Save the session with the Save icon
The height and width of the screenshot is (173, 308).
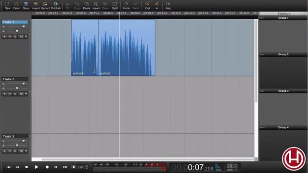pos(26,6)
